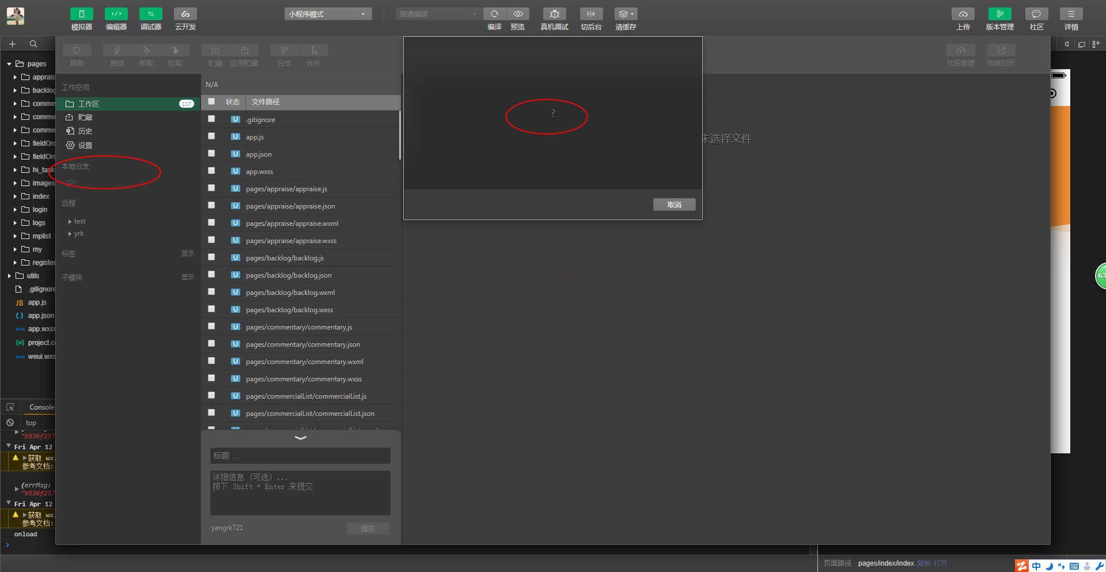Click the 终端打开 open terminal icon
Image resolution: width=1106 pixels, height=572 pixels.
(x=1001, y=50)
